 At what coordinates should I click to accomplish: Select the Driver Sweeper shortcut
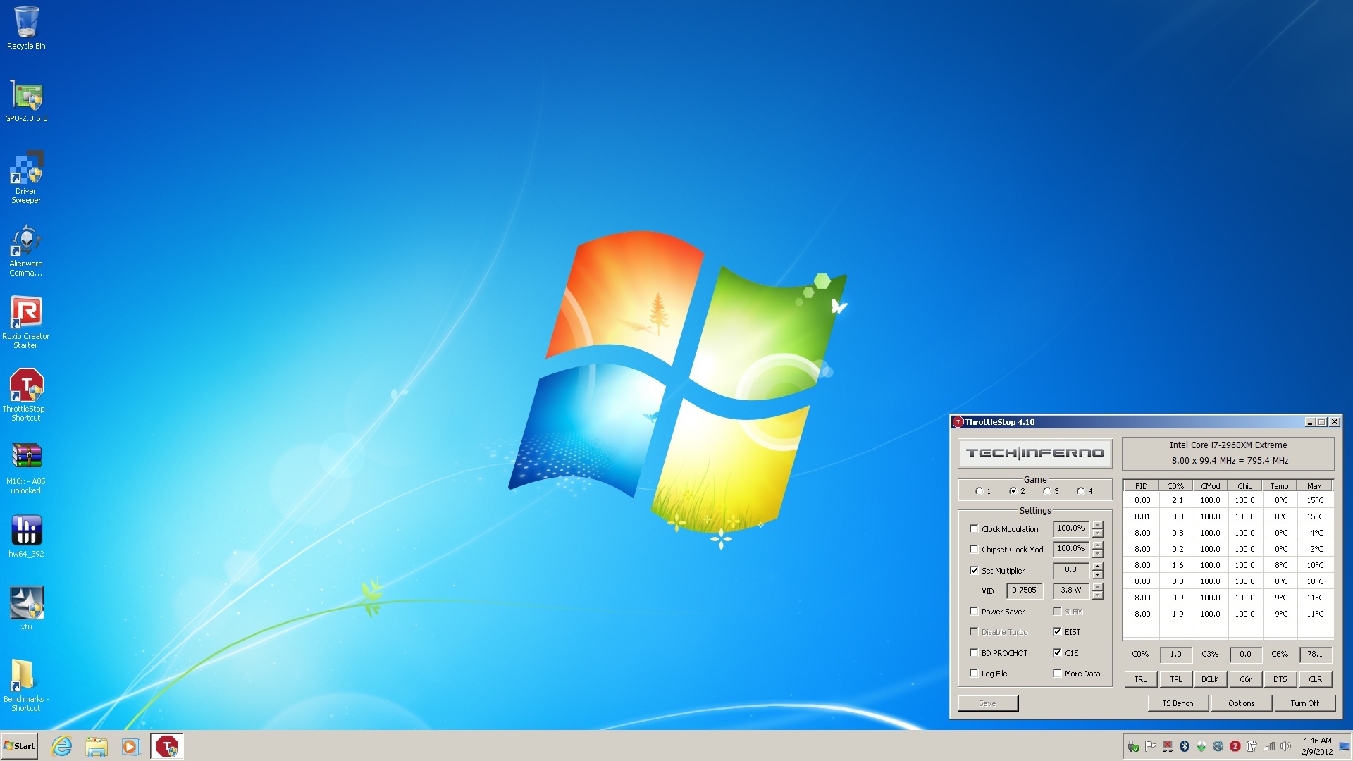click(x=26, y=177)
